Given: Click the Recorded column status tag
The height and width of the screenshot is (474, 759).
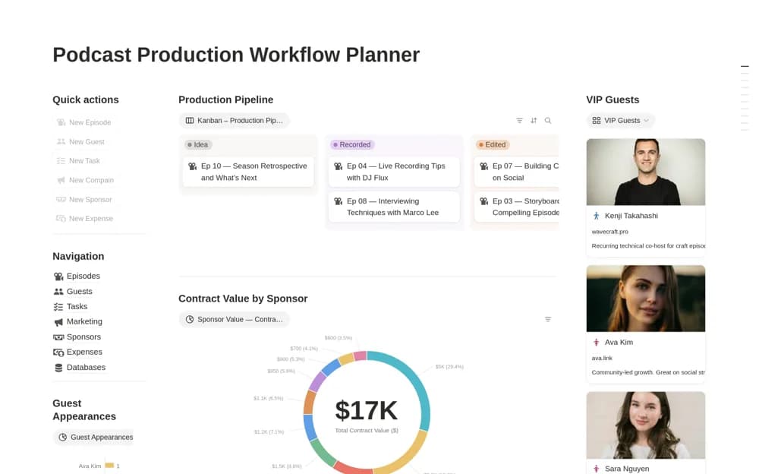Looking at the screenshot, I should pos(352,145).
